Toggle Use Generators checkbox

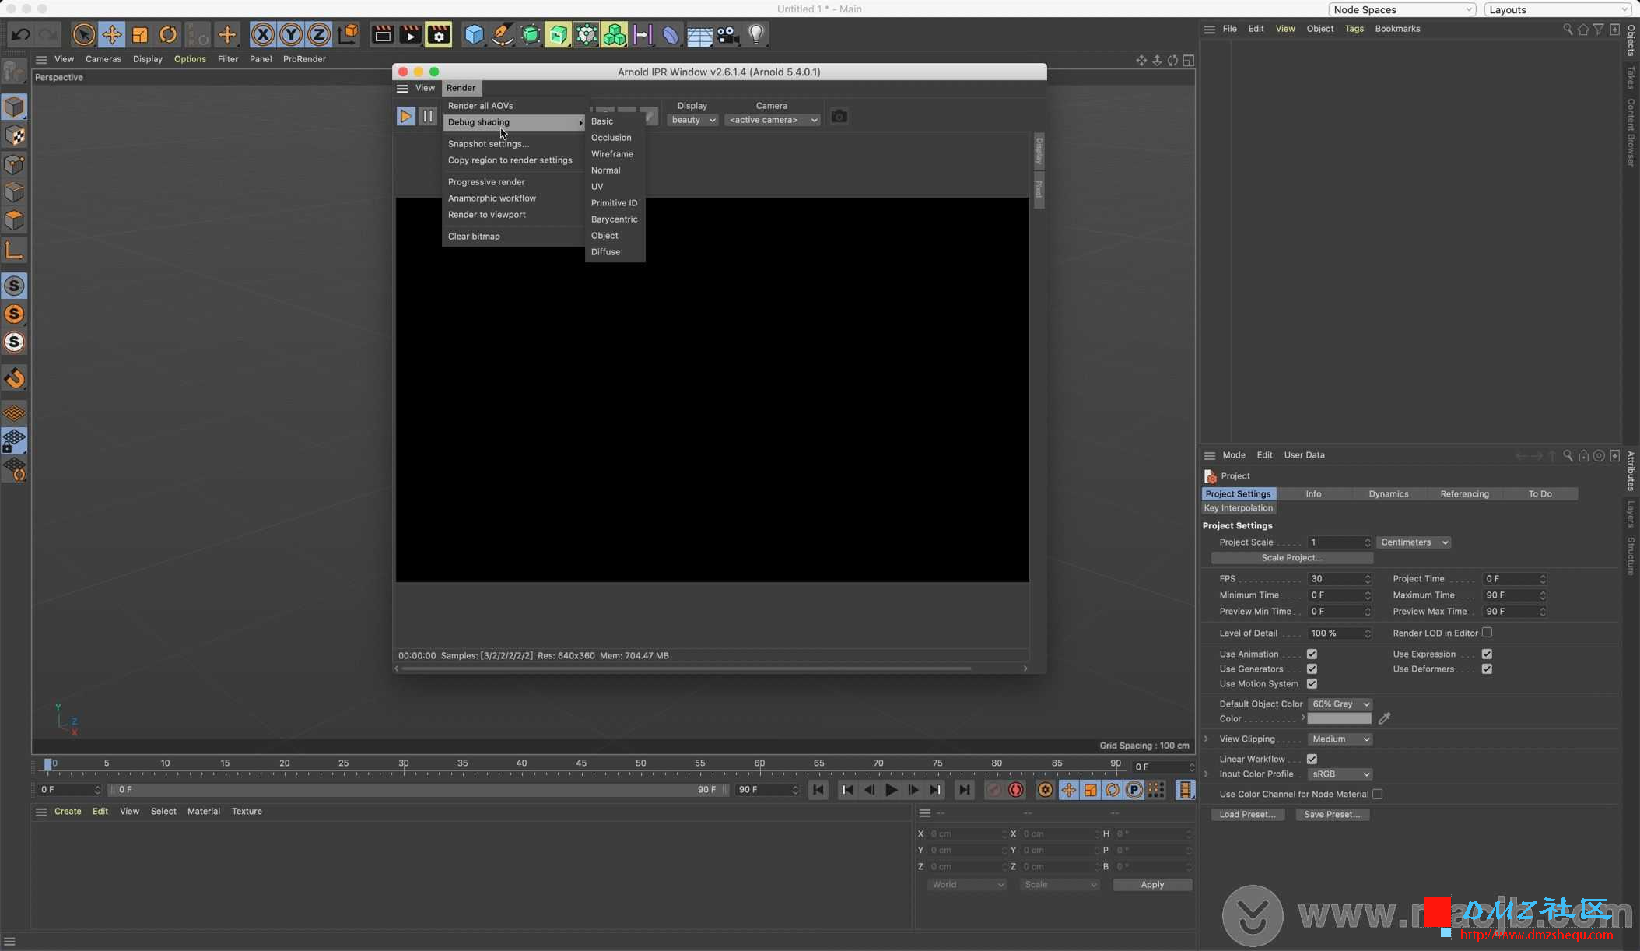(1312, 669)
